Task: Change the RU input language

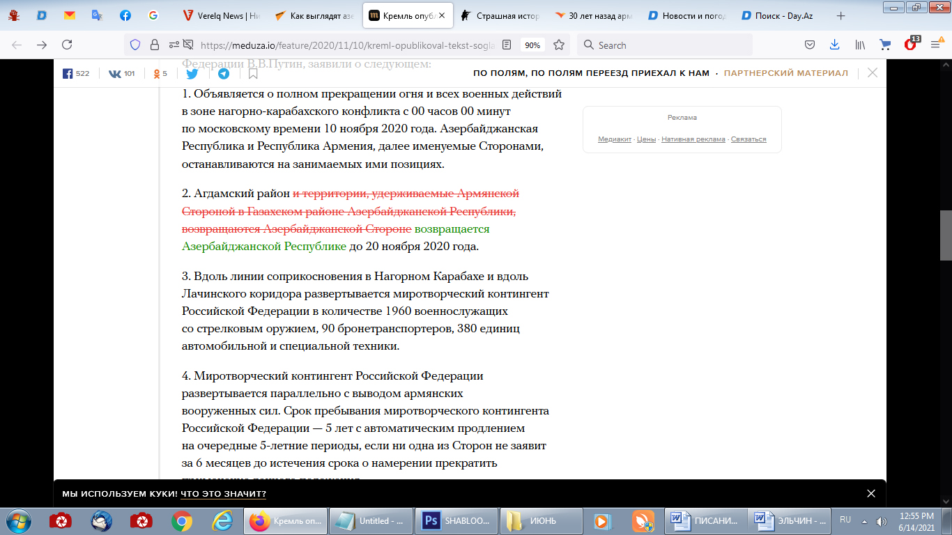Action: [x=845, y=520]
